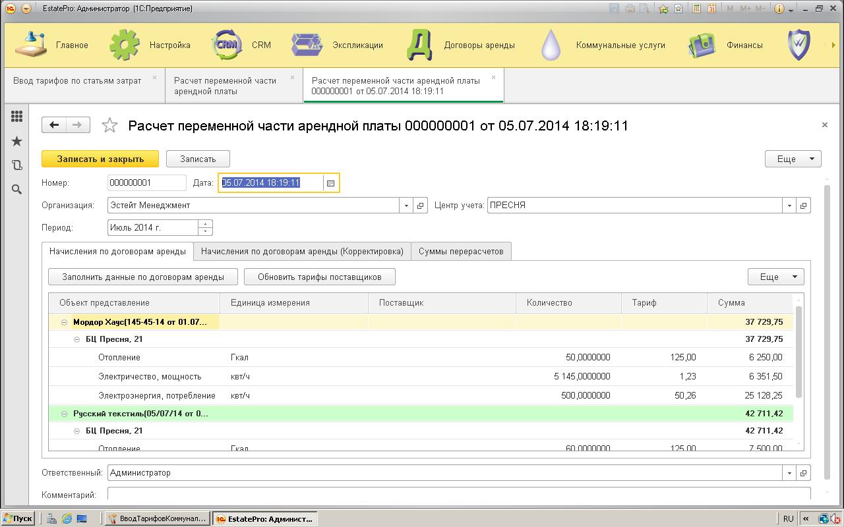Click the Дата input field
Image resolution: width=844 pixels, height=527 pixels.
click(x=271, y=183)
